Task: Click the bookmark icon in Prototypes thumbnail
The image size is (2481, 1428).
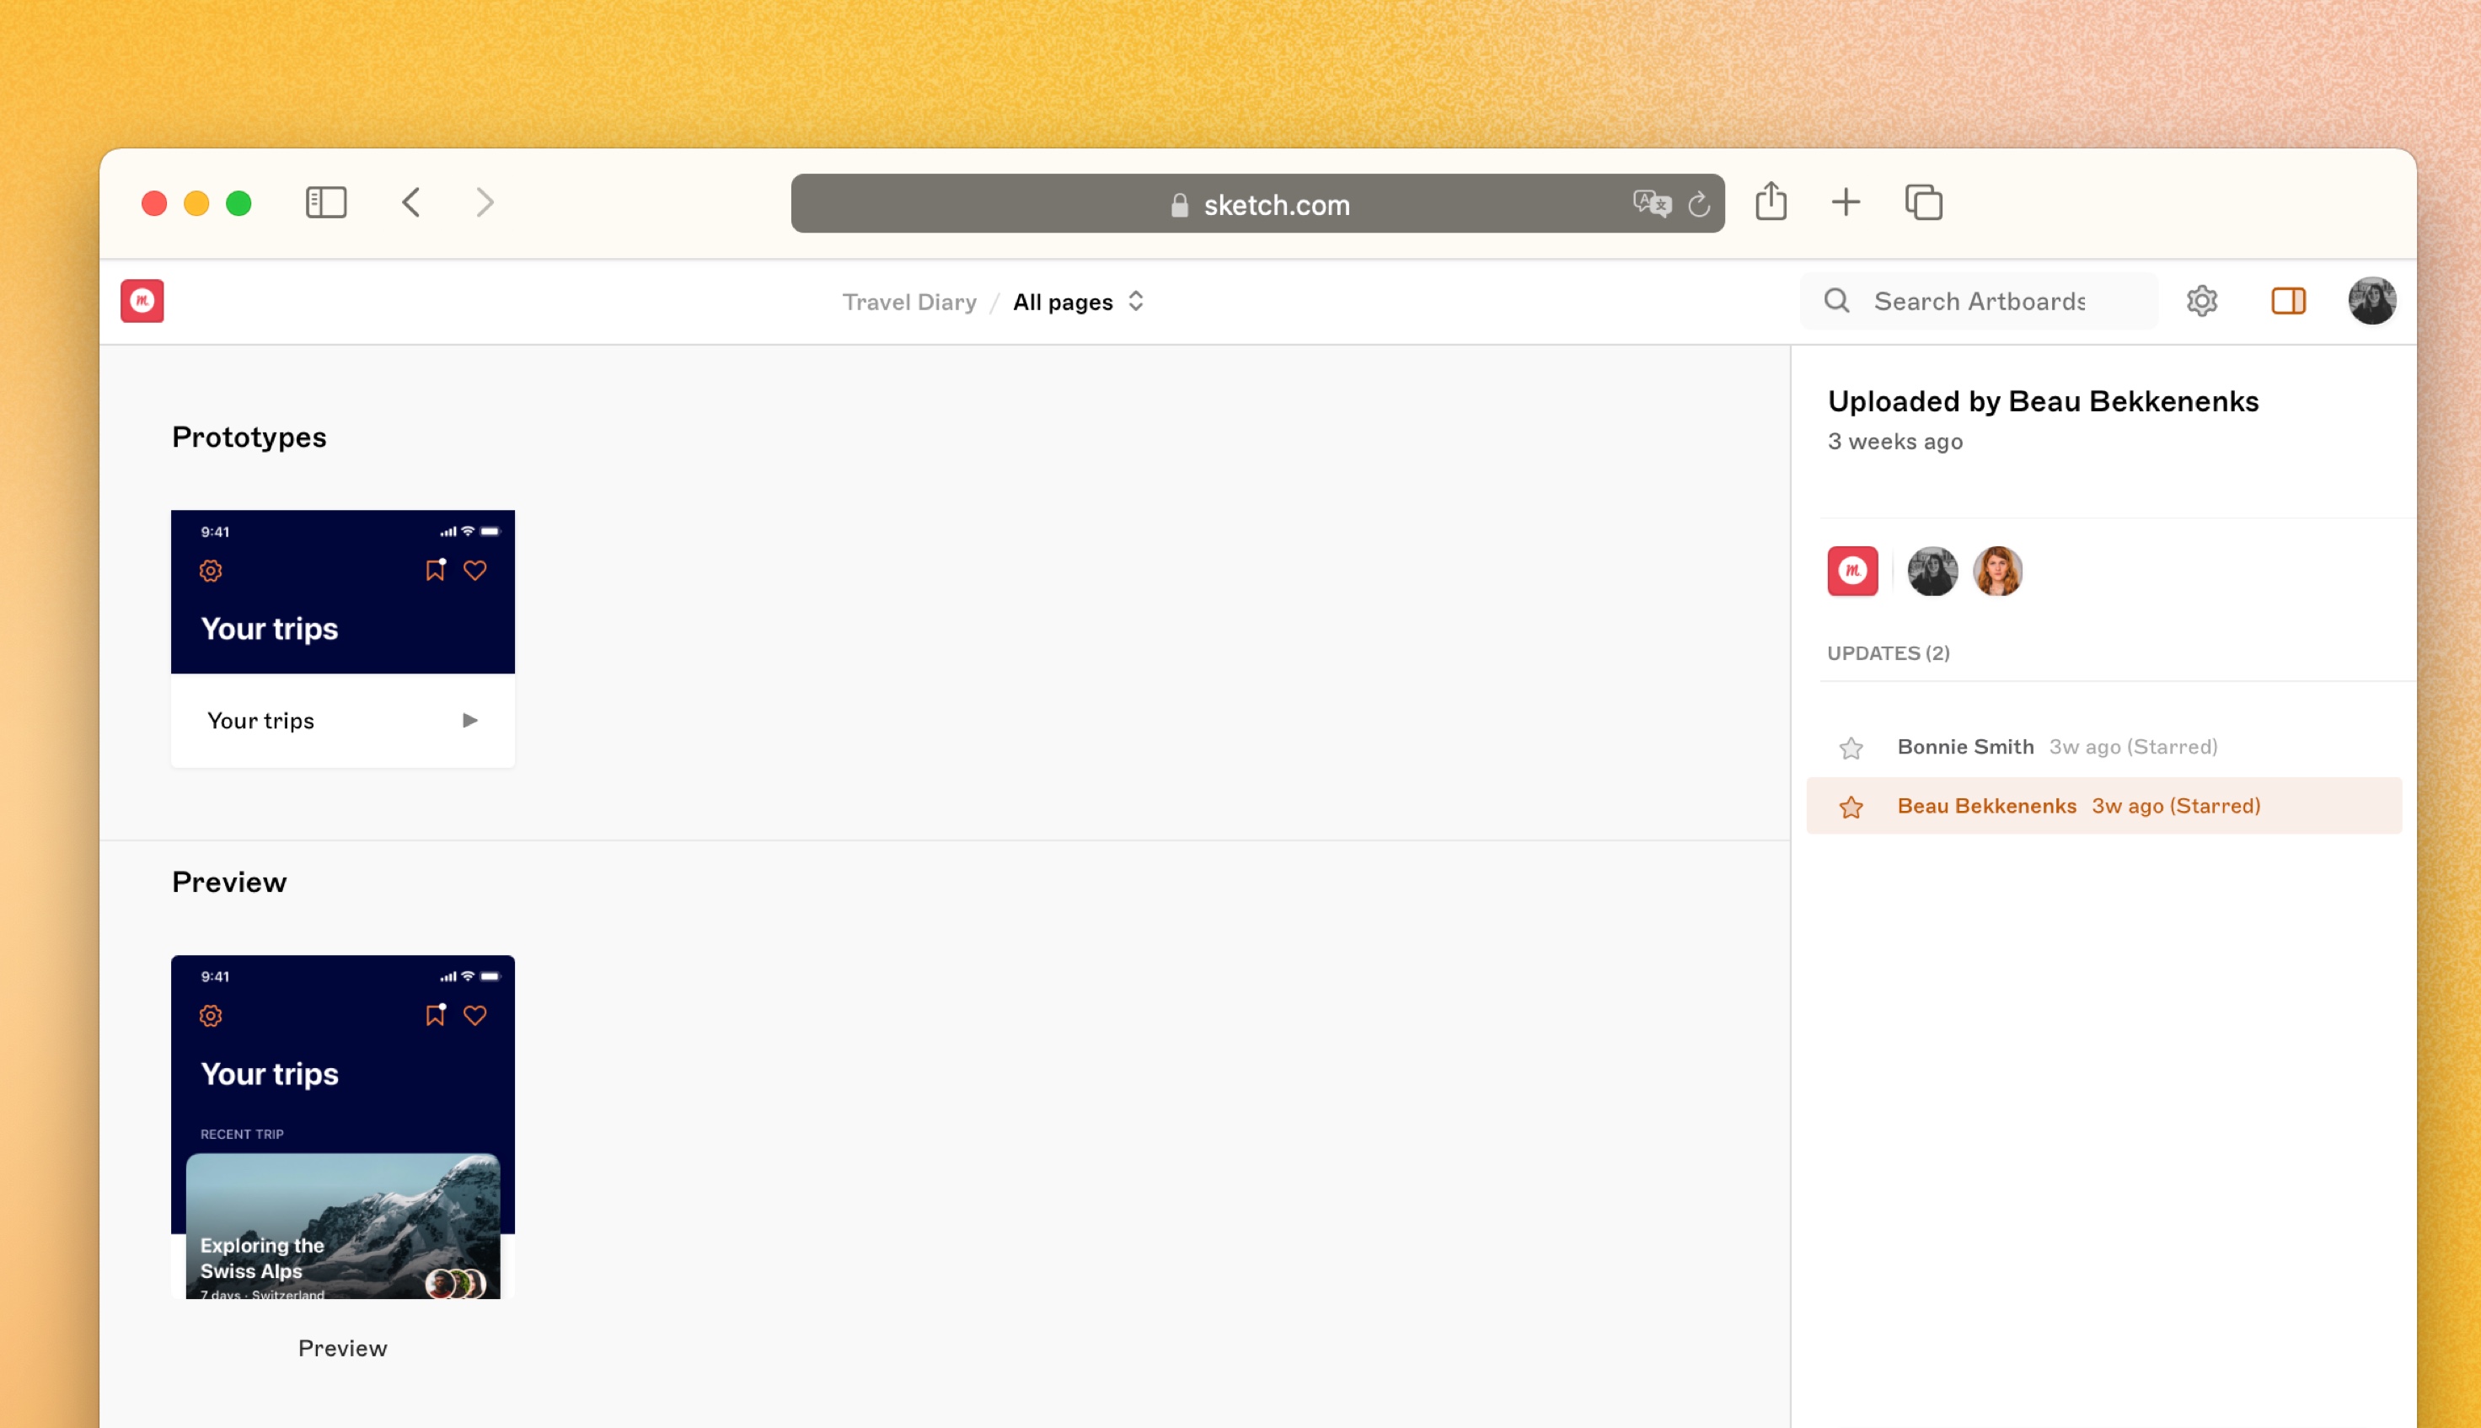Action: coord(435,570)
